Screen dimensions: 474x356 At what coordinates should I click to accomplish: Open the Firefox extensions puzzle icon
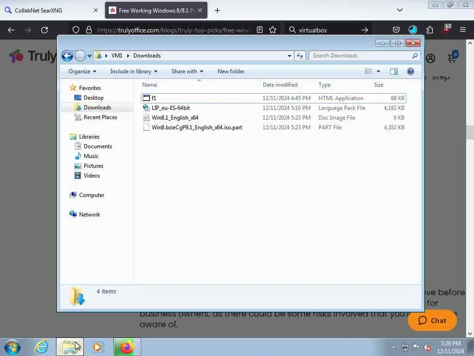pyautogui.click(x=430, y=30)
